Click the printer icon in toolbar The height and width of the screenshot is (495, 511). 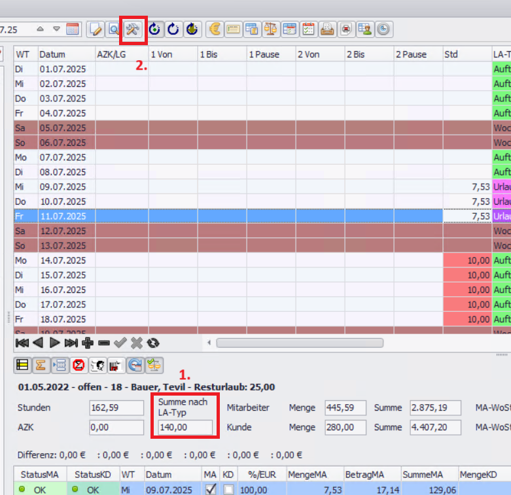(x=327, y=29)
